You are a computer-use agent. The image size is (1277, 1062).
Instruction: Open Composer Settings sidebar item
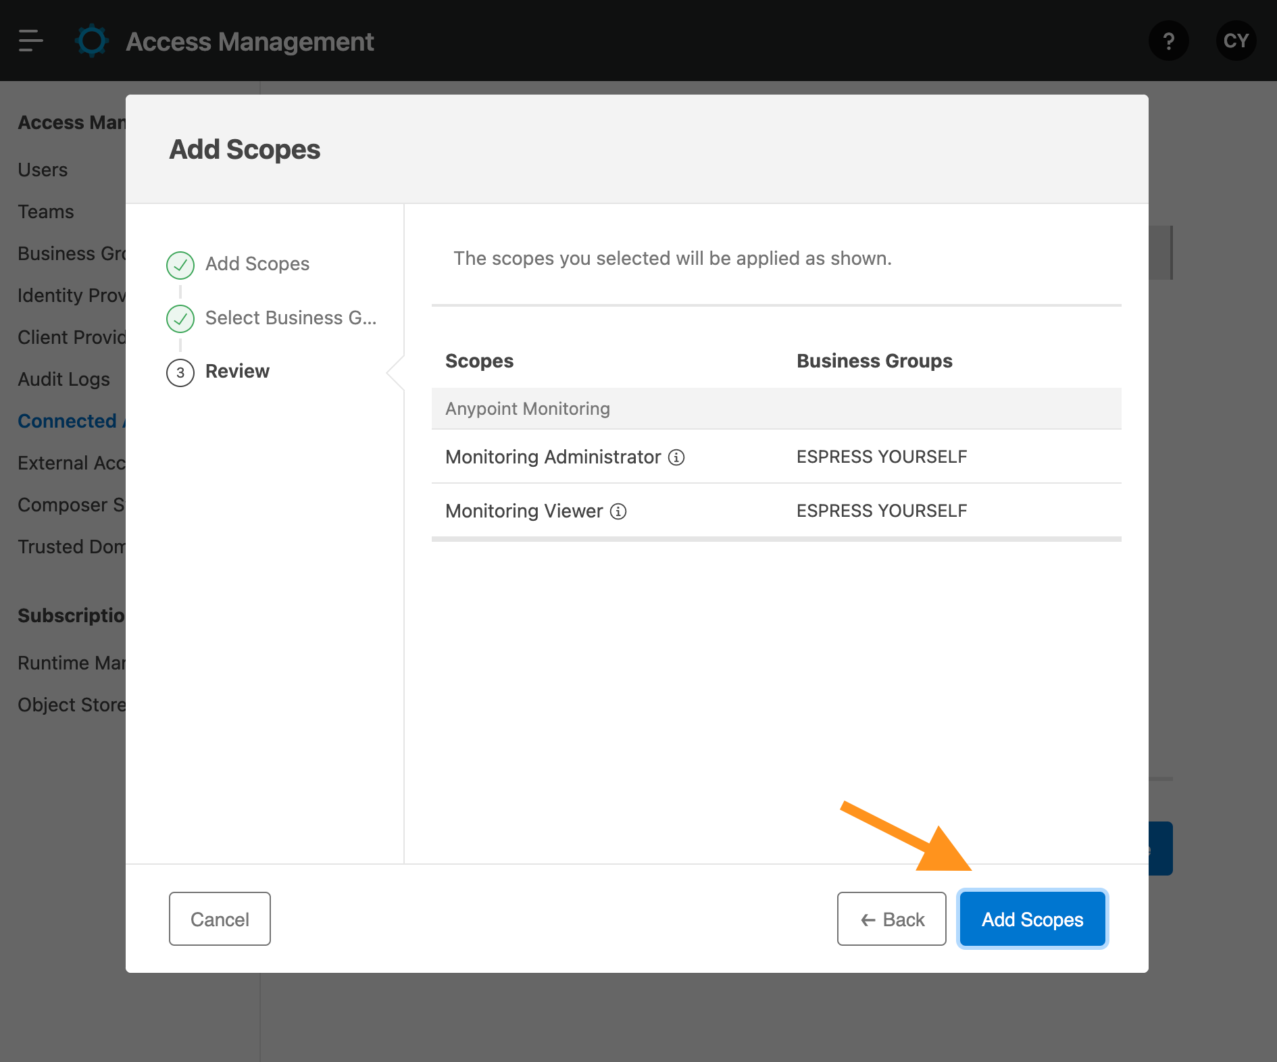click(72, 505)
